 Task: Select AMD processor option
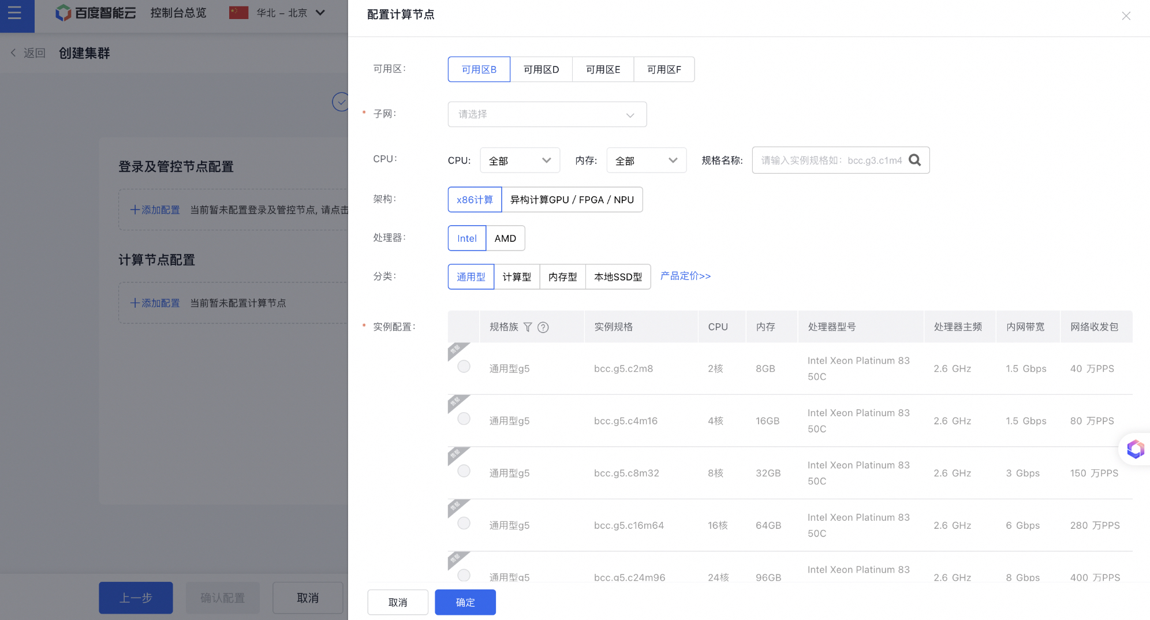pos(505,238)
